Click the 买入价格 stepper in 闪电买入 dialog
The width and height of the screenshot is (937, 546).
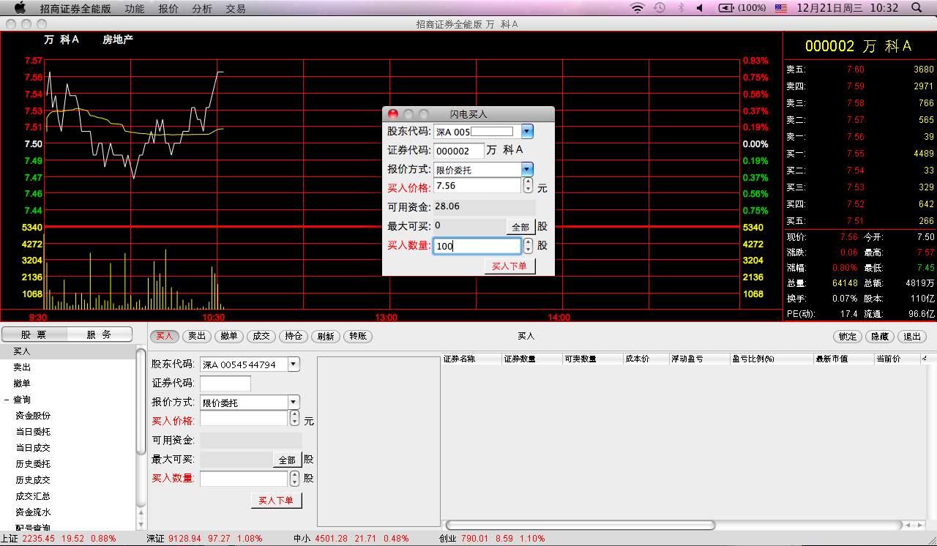point(529,186)
